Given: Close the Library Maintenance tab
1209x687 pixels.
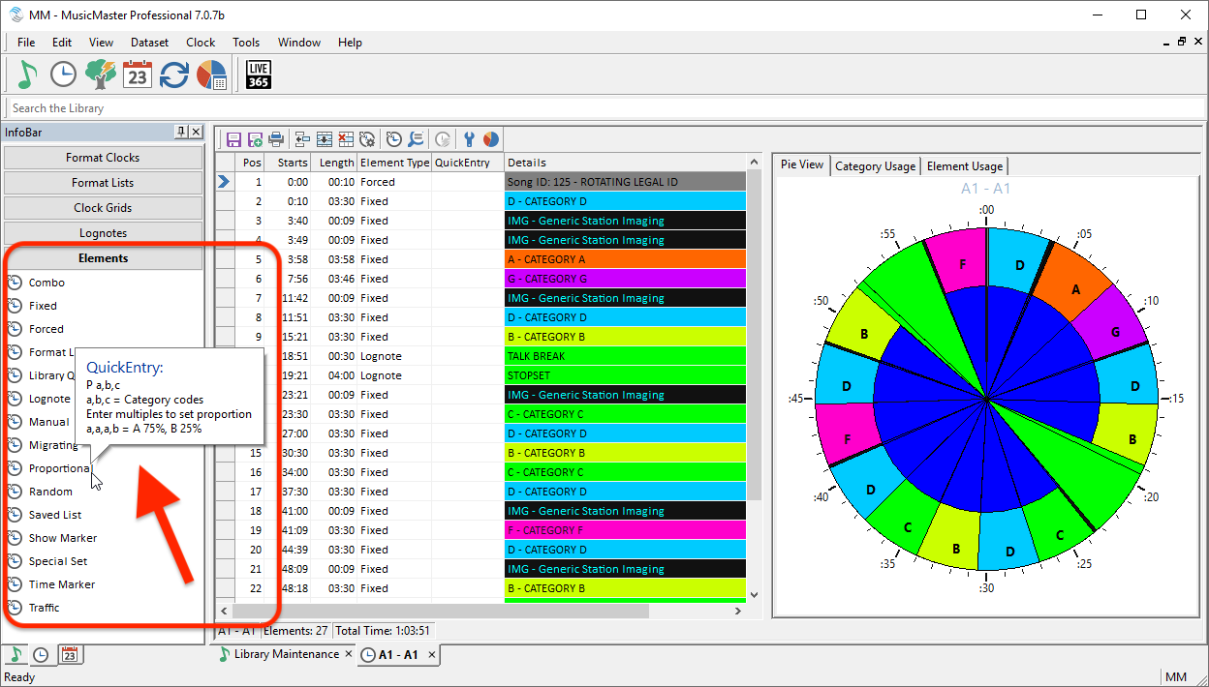Looking at the screenshot, I should tap(348, 655).
